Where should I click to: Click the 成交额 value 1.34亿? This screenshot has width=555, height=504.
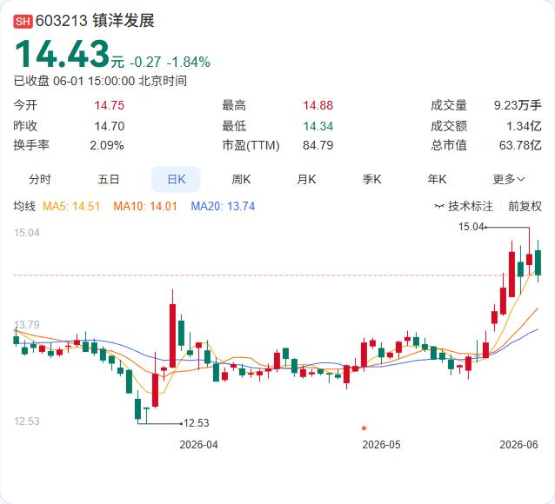pos(524,126)
